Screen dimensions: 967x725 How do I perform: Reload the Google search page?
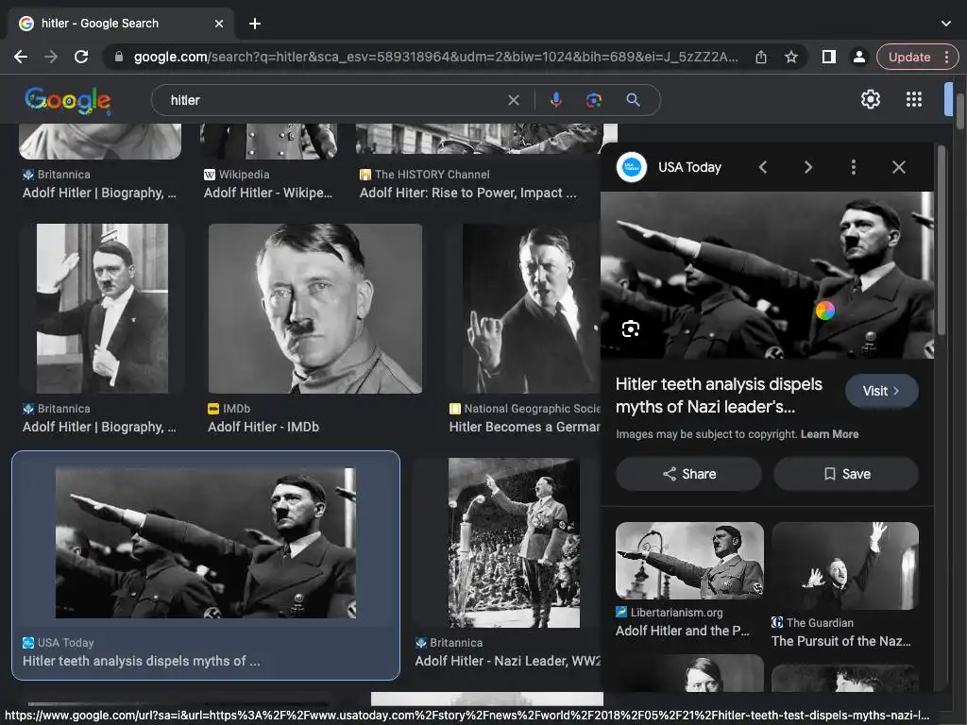point(81,57)
